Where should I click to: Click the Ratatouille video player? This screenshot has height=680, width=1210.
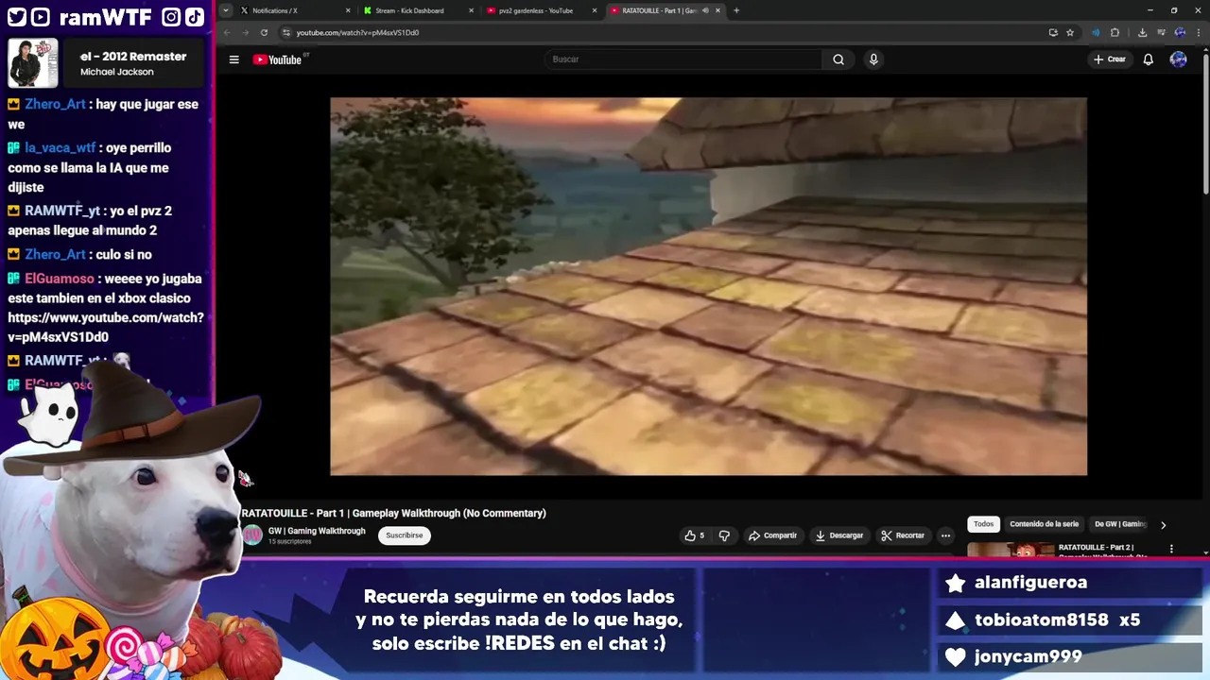coord(708,286)
